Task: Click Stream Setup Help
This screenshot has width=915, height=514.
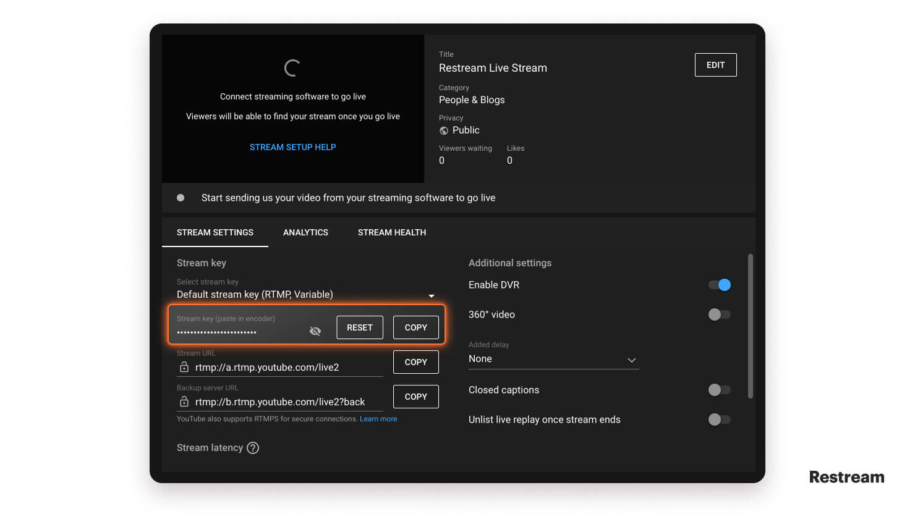Action: pos(292,147)
